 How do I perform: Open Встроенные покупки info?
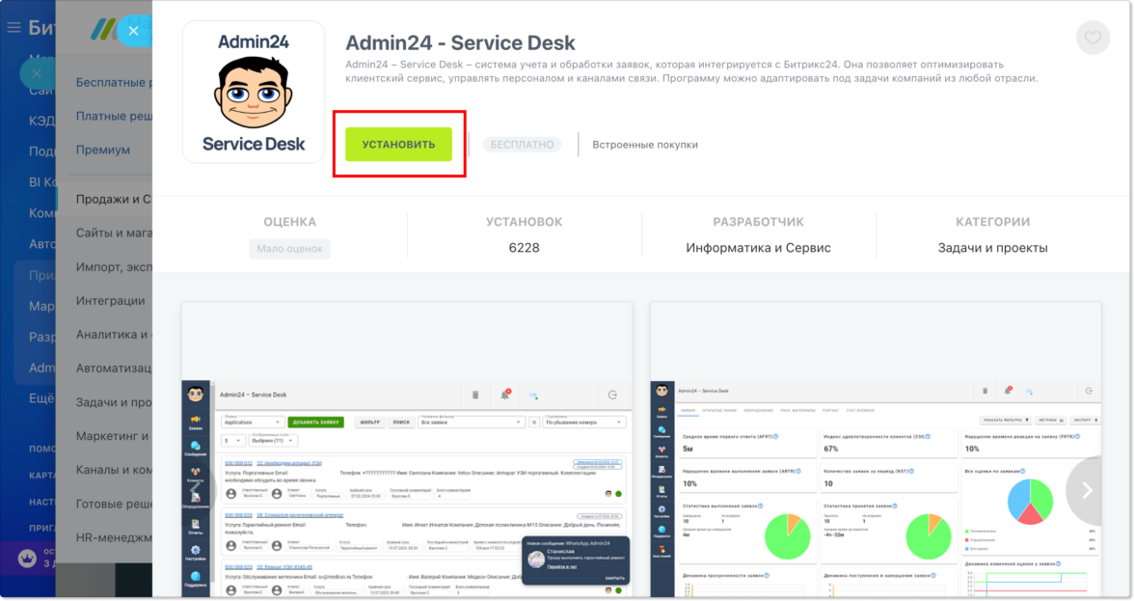tap(644, 145)
